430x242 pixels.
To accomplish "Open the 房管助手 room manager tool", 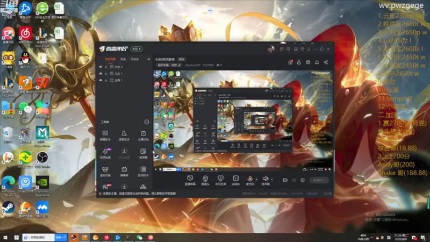I will pyautogui.click(x=124, y=136).
